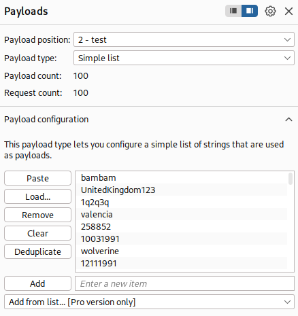Select 'wolverine' list entry
Image resolution: width=298 pixels, height=316 pixels.
click(182, 251)
